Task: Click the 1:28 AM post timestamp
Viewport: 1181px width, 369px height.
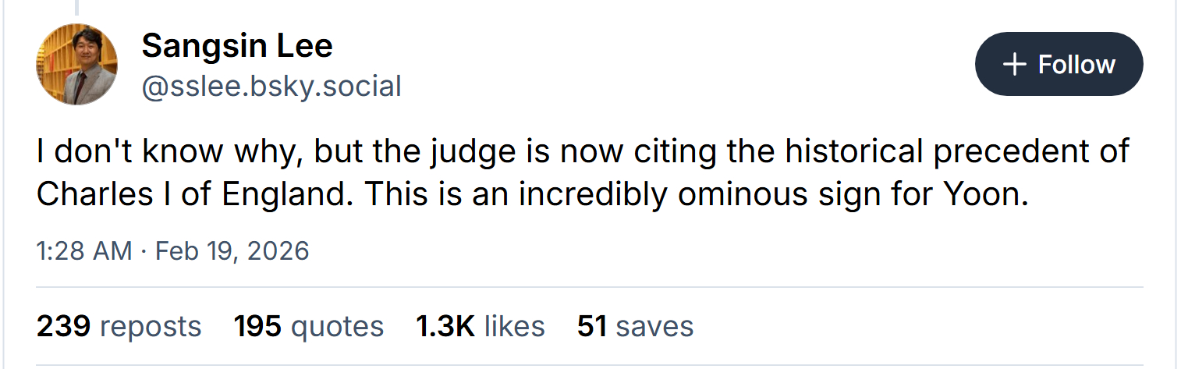Action: pyautogui.click(x=83, y=251)
